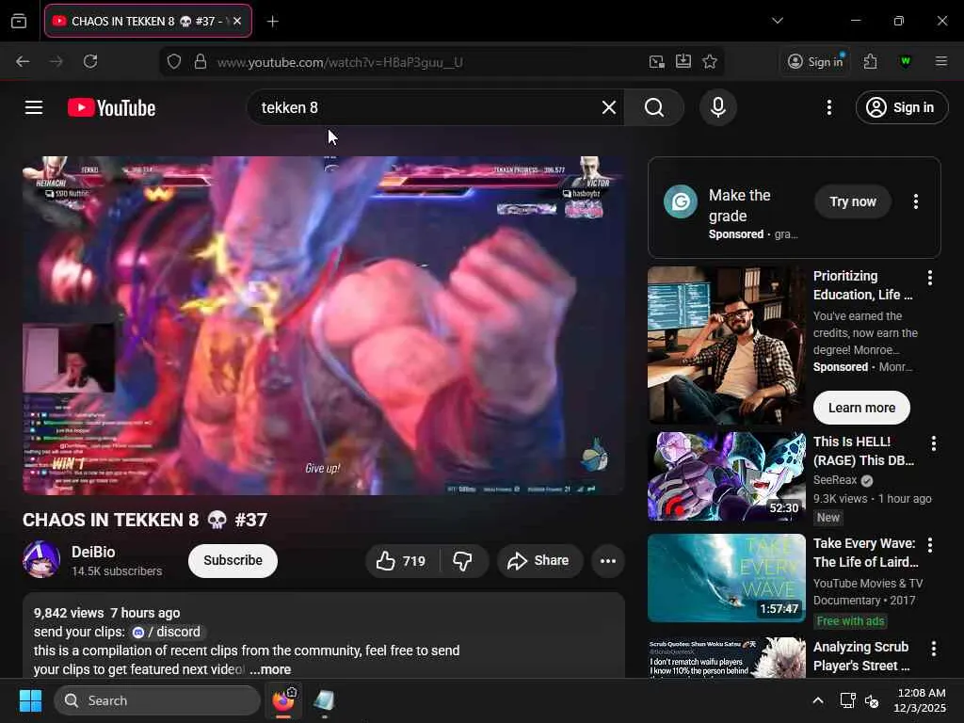Close the CHAOS IN TEKKEN 8 tab
Viewport: 964px width, 723px height.
(x=237, y=21)
